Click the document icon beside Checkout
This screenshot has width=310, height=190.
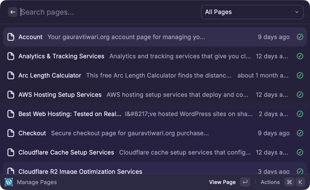click(x=11, y=133)
